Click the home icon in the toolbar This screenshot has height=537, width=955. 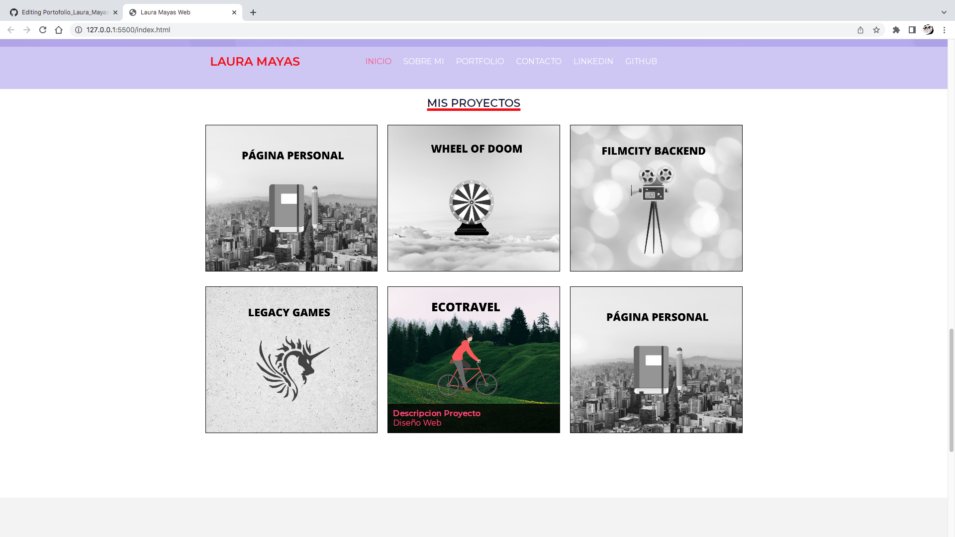point(59,30)
